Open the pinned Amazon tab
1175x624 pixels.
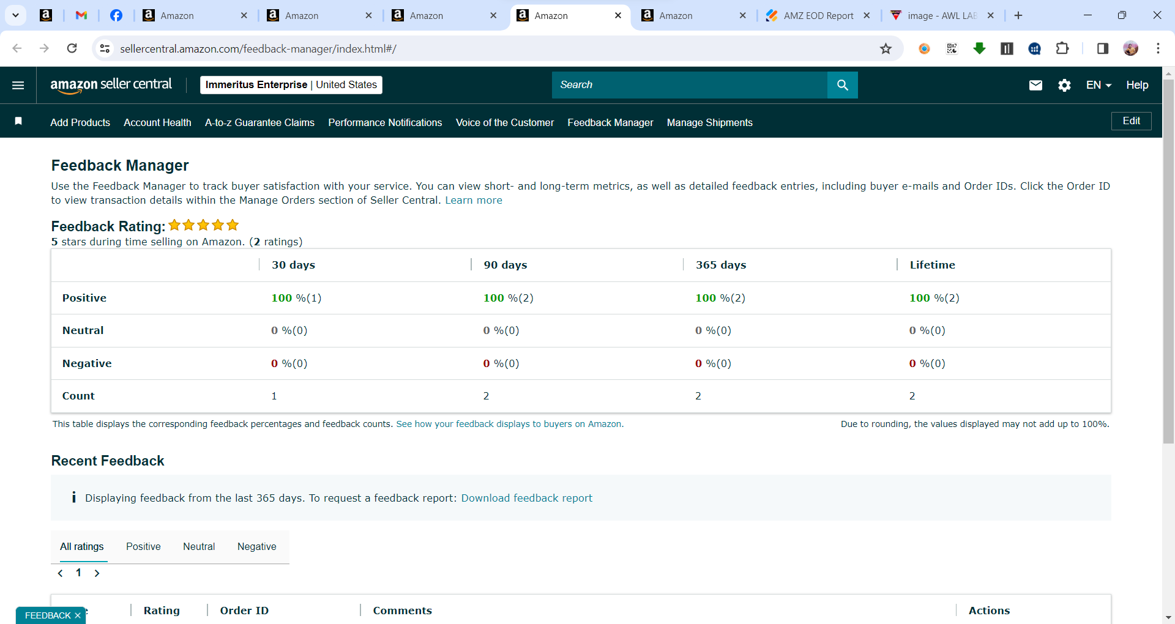[46, 15]
